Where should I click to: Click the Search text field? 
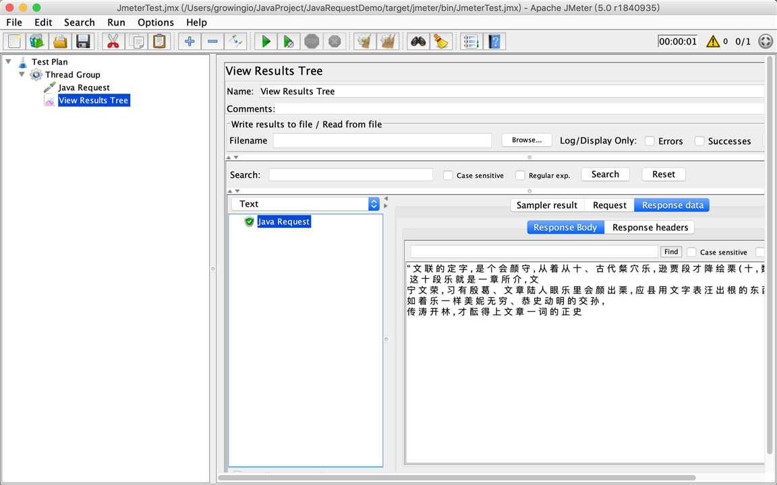(x=351, y=174)
